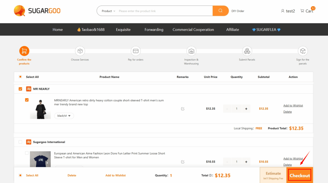
Task: Open the Product search type dropdown
Action: (108, 11)
